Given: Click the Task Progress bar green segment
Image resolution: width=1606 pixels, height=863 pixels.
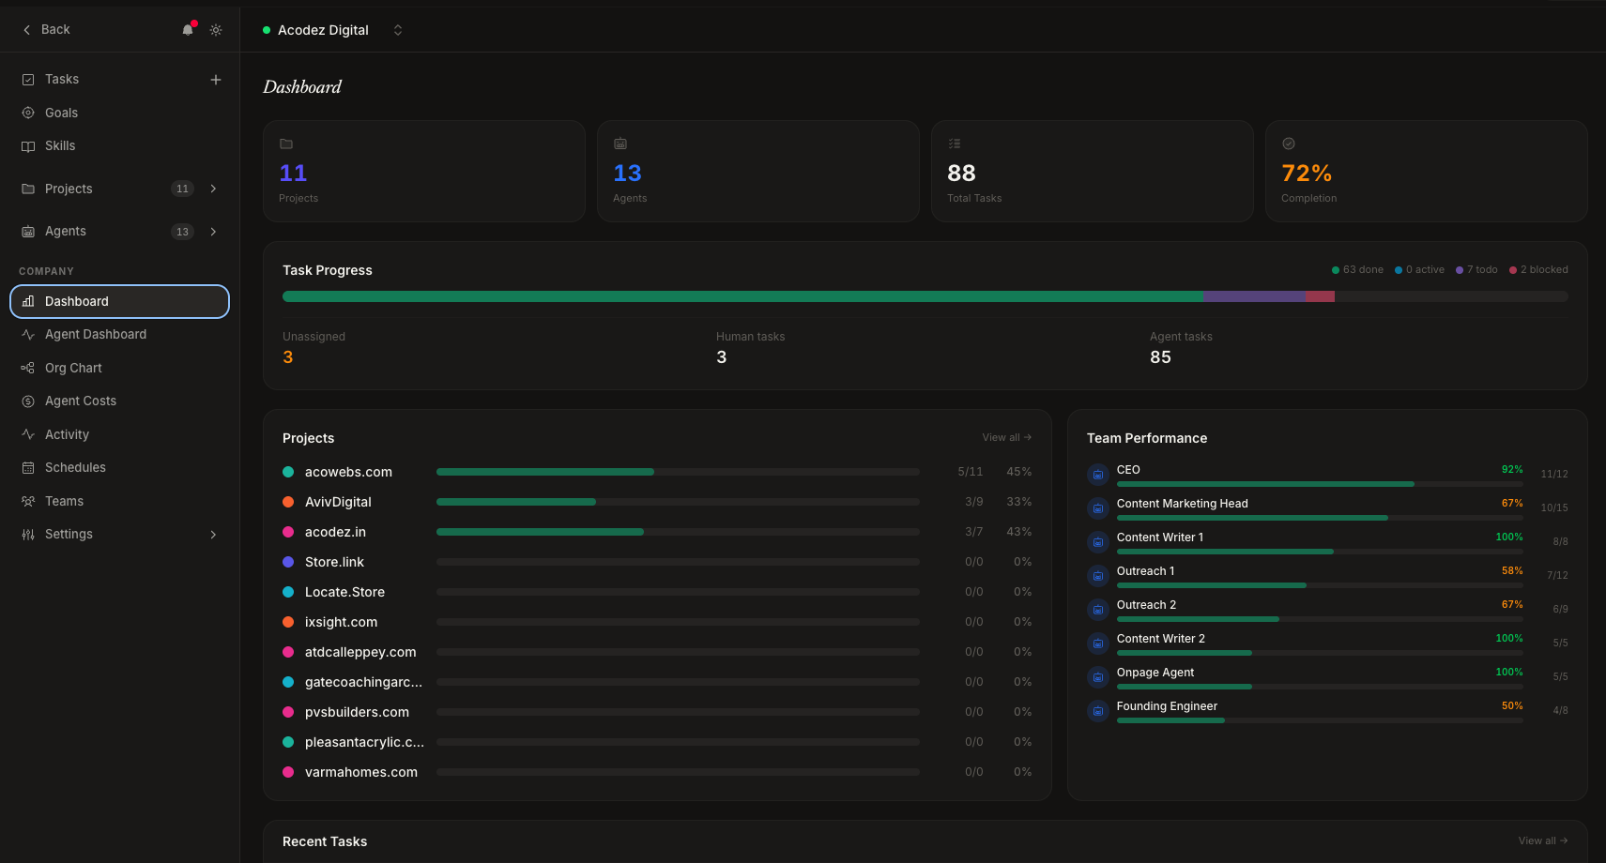Looking at the screenshot, I should [742, 296].
